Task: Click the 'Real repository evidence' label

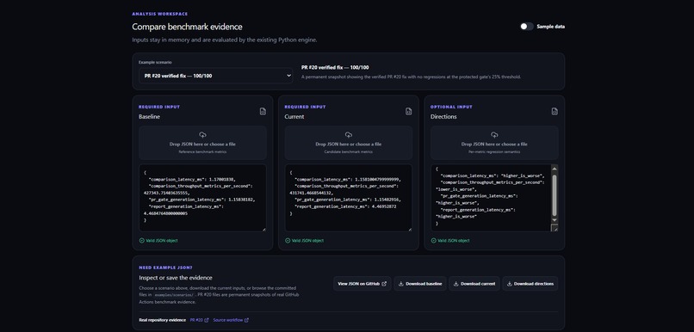Action: click(163, 320)
